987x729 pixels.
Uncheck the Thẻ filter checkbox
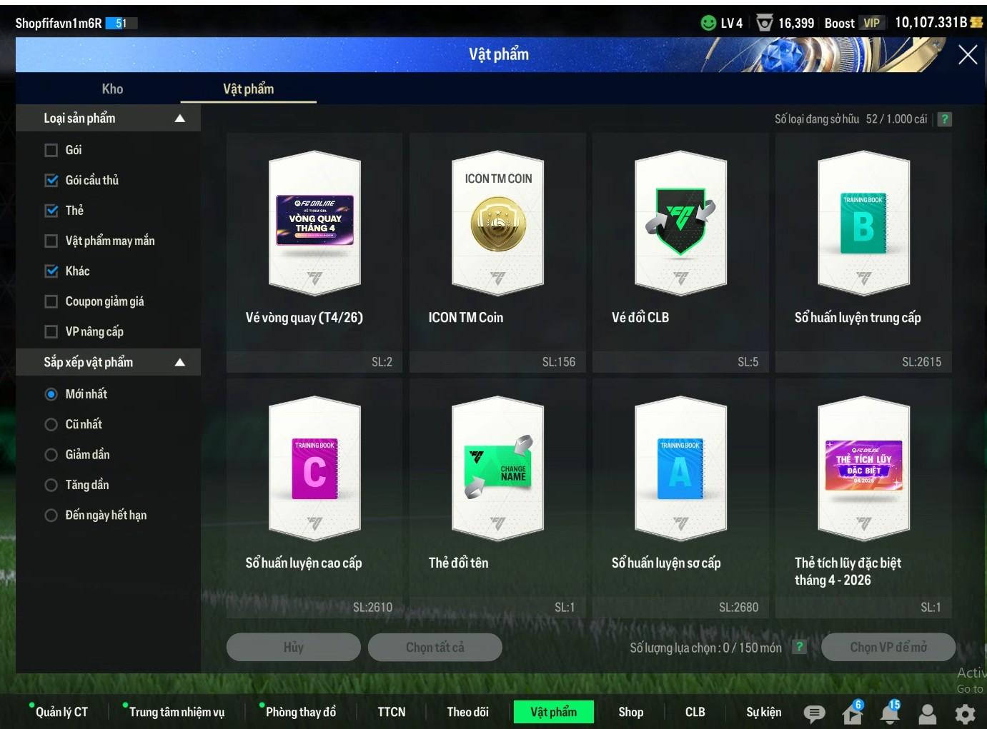point(51,211)
